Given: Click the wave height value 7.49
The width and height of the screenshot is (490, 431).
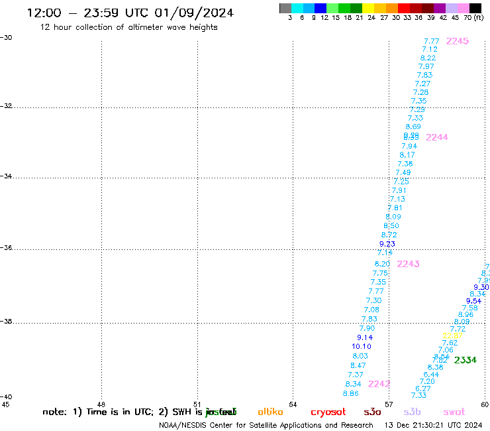Looking at the screenshot, I should click(403, 172).
